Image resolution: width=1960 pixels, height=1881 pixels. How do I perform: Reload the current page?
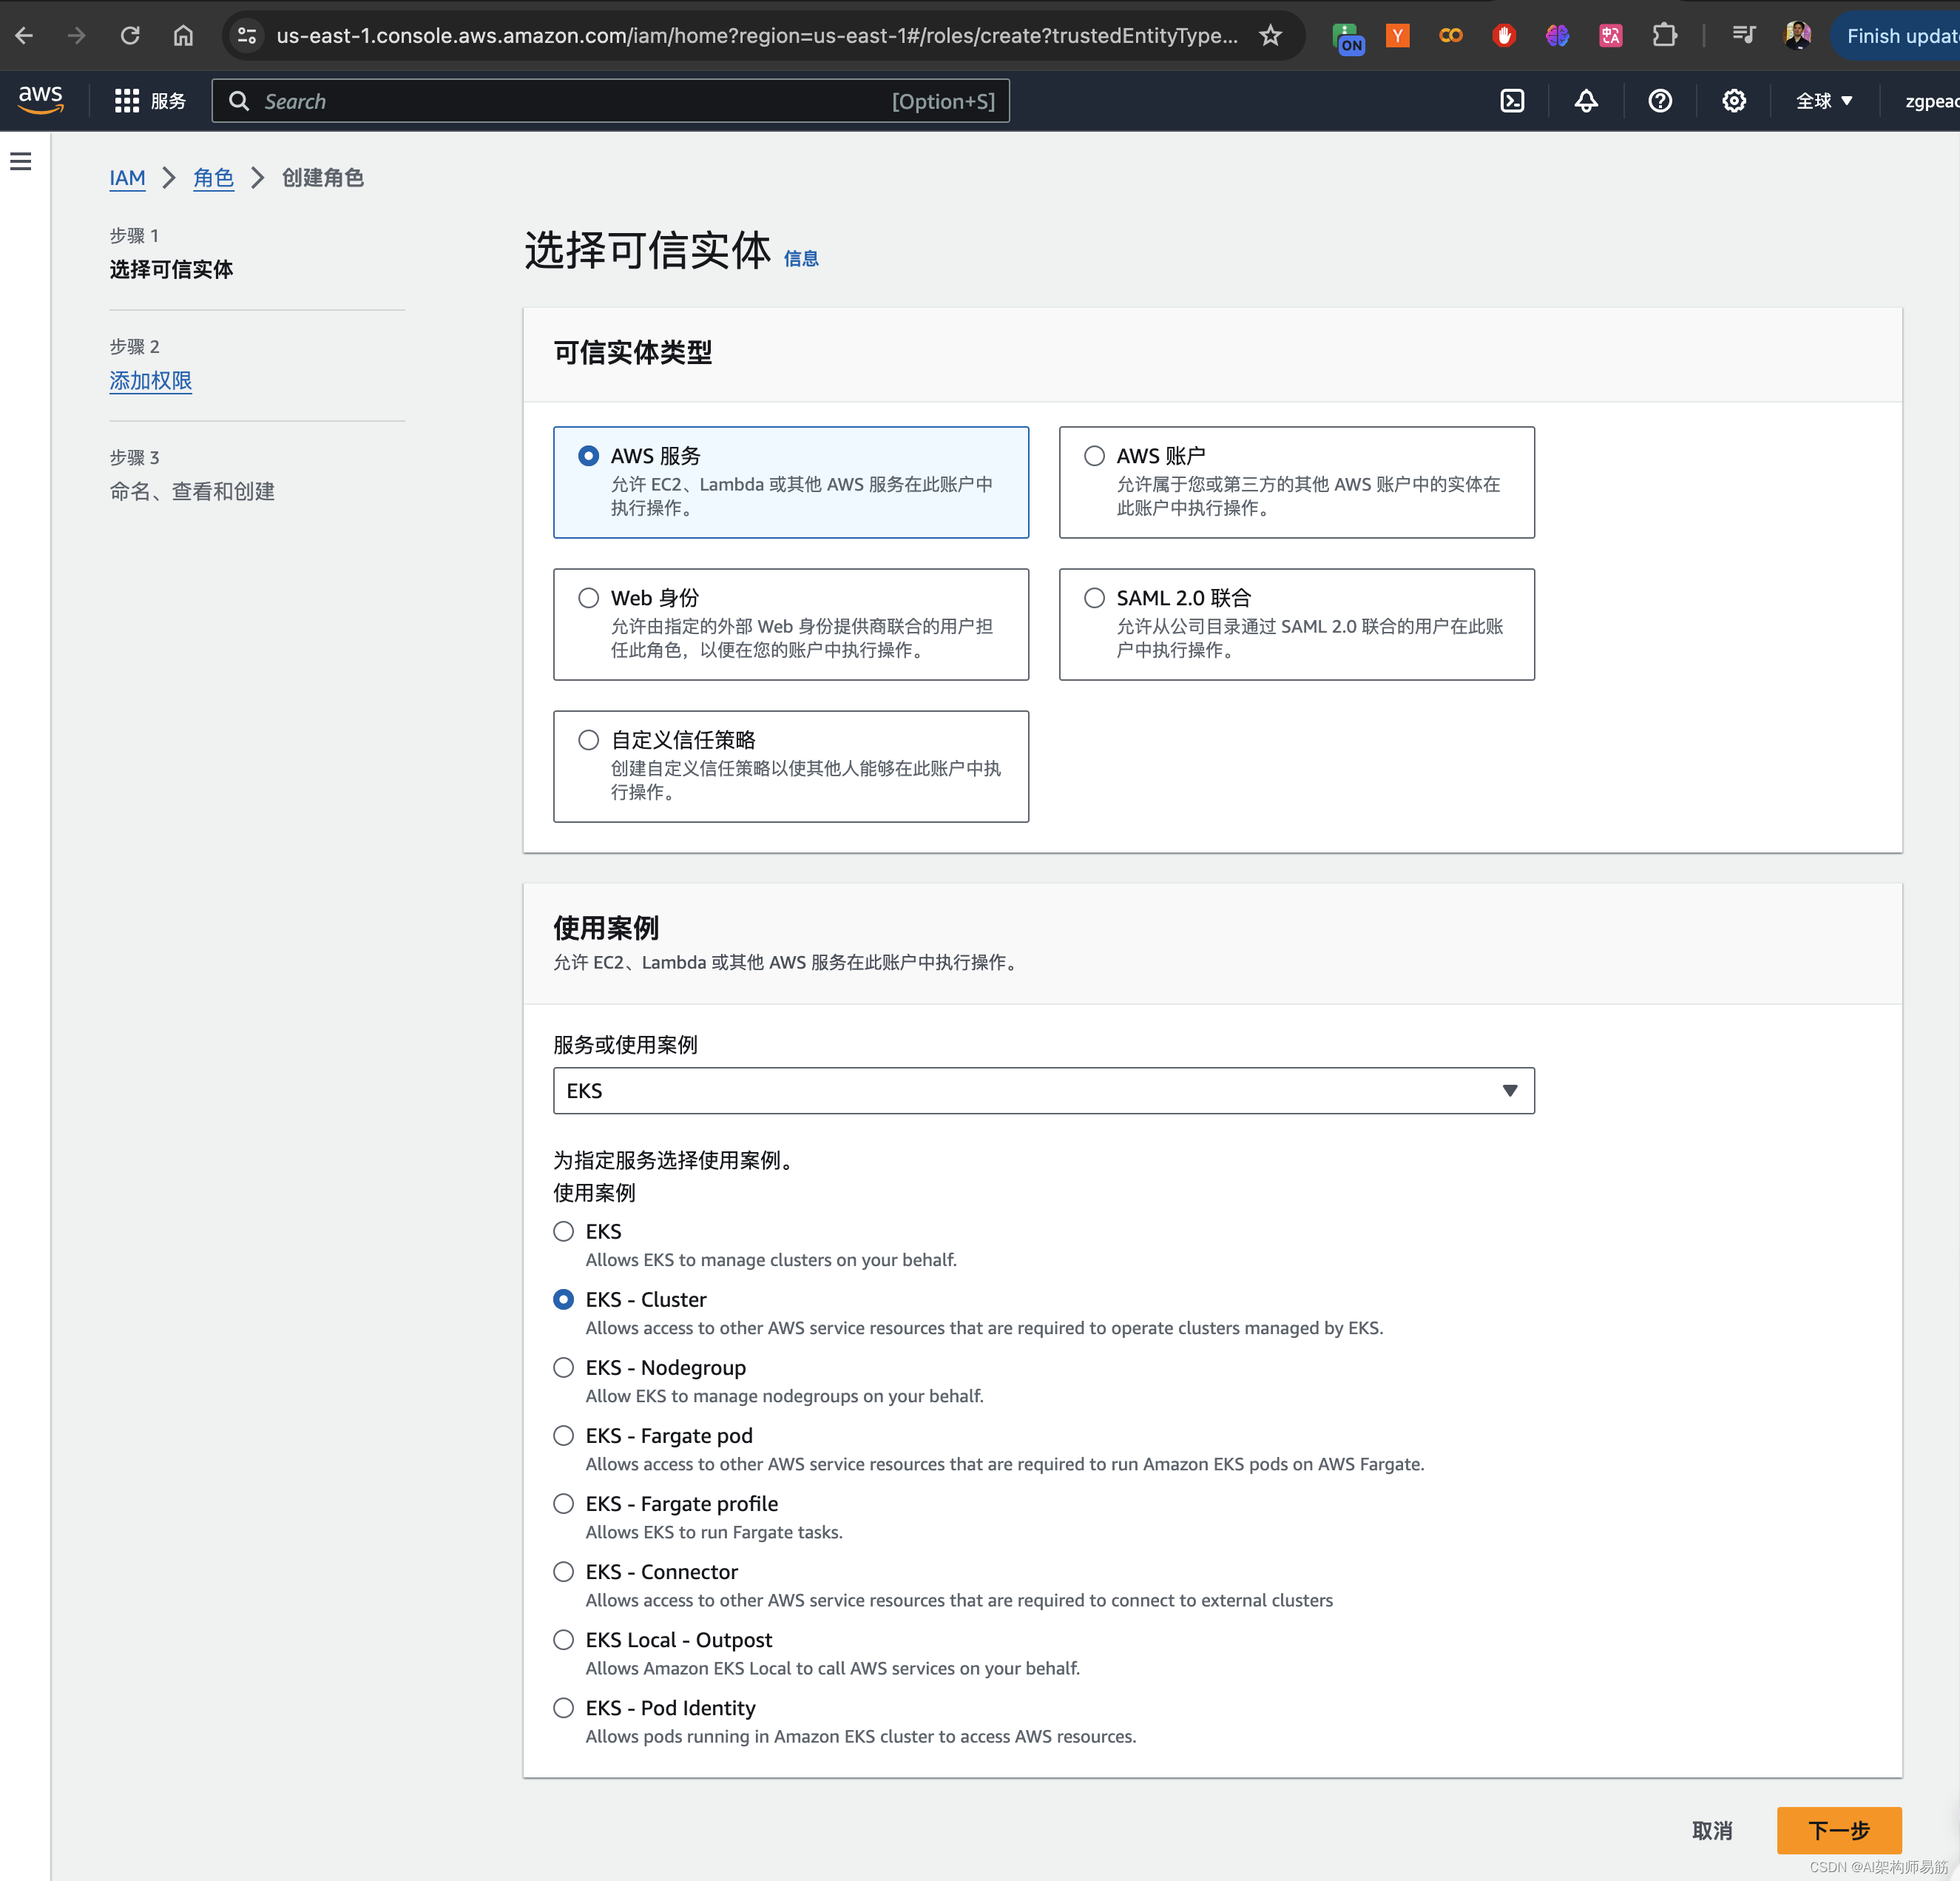pos(130,36)
